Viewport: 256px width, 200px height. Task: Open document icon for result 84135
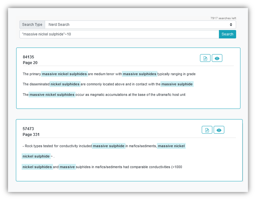point(205,58)
